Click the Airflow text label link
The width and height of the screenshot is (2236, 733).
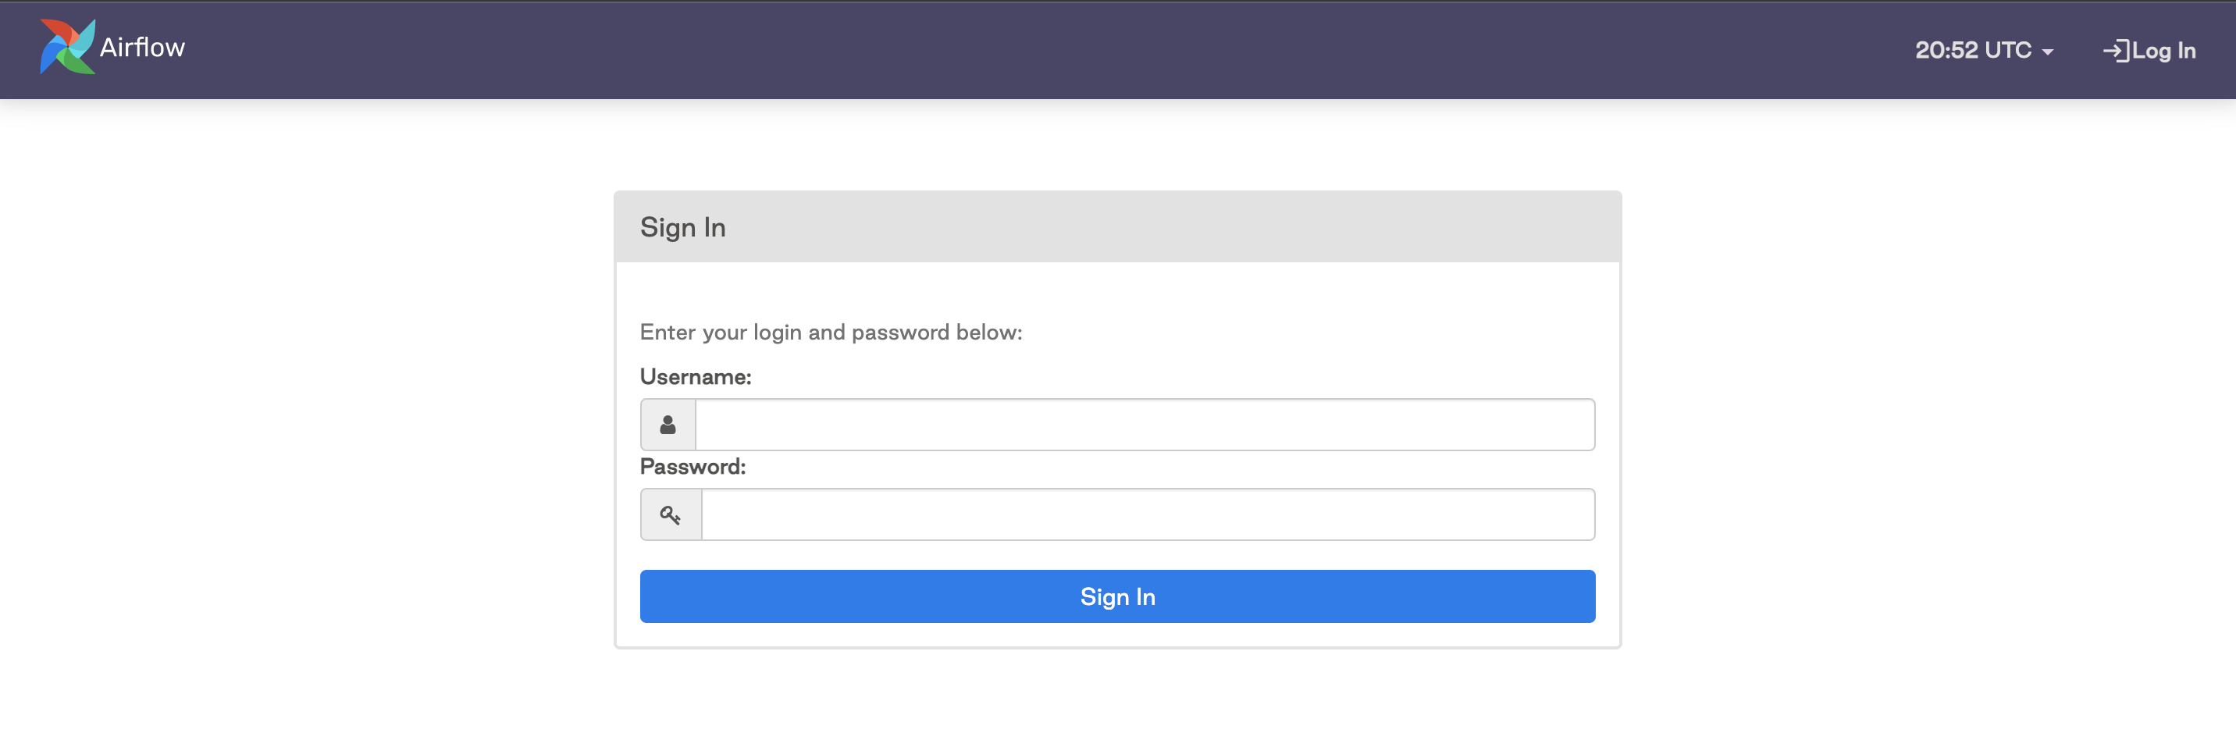coord(141,47)
